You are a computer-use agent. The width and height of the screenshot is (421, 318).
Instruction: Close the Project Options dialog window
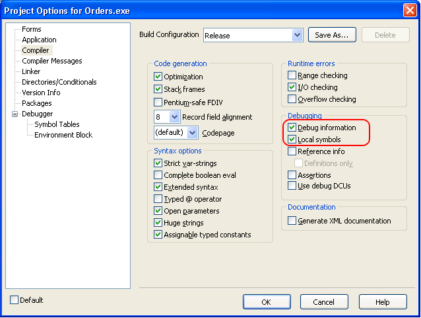click(x=409, y=10)
